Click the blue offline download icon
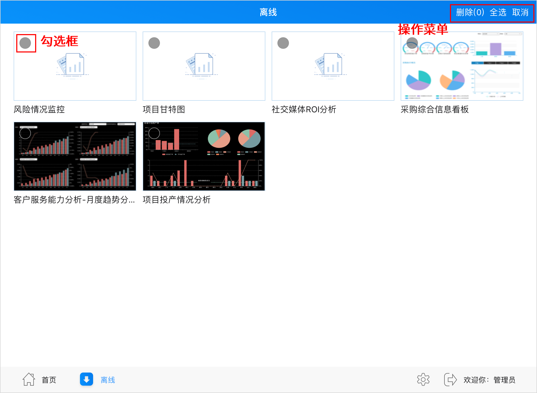The height and width of the screenshot is (393, 537). tap(87, 379)
